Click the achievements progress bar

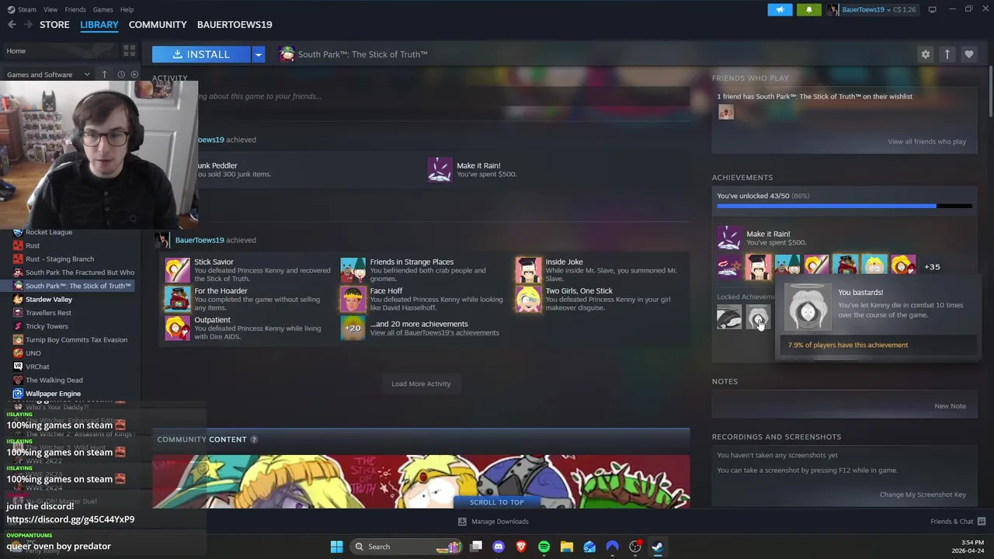click(844, 206)
